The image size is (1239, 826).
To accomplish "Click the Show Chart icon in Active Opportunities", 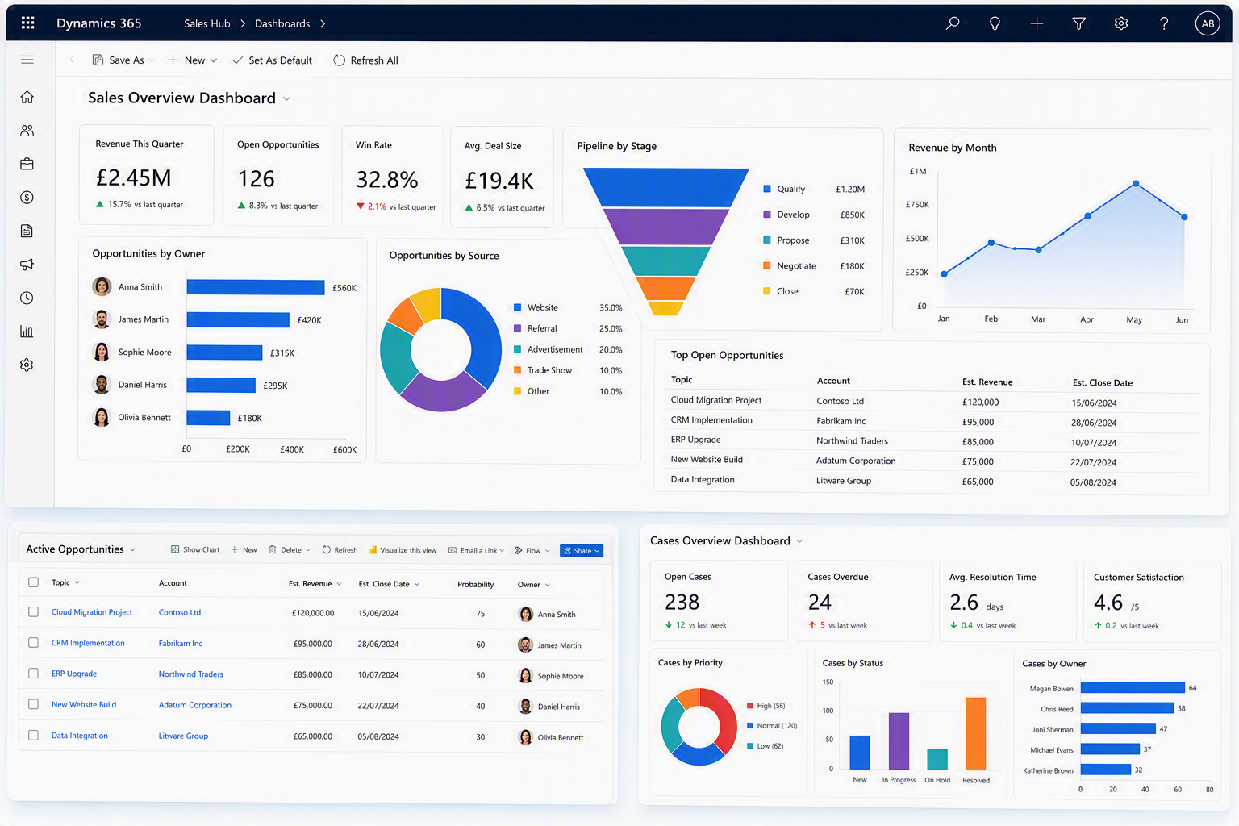I will pyautogui.click(x=175, y=549).
